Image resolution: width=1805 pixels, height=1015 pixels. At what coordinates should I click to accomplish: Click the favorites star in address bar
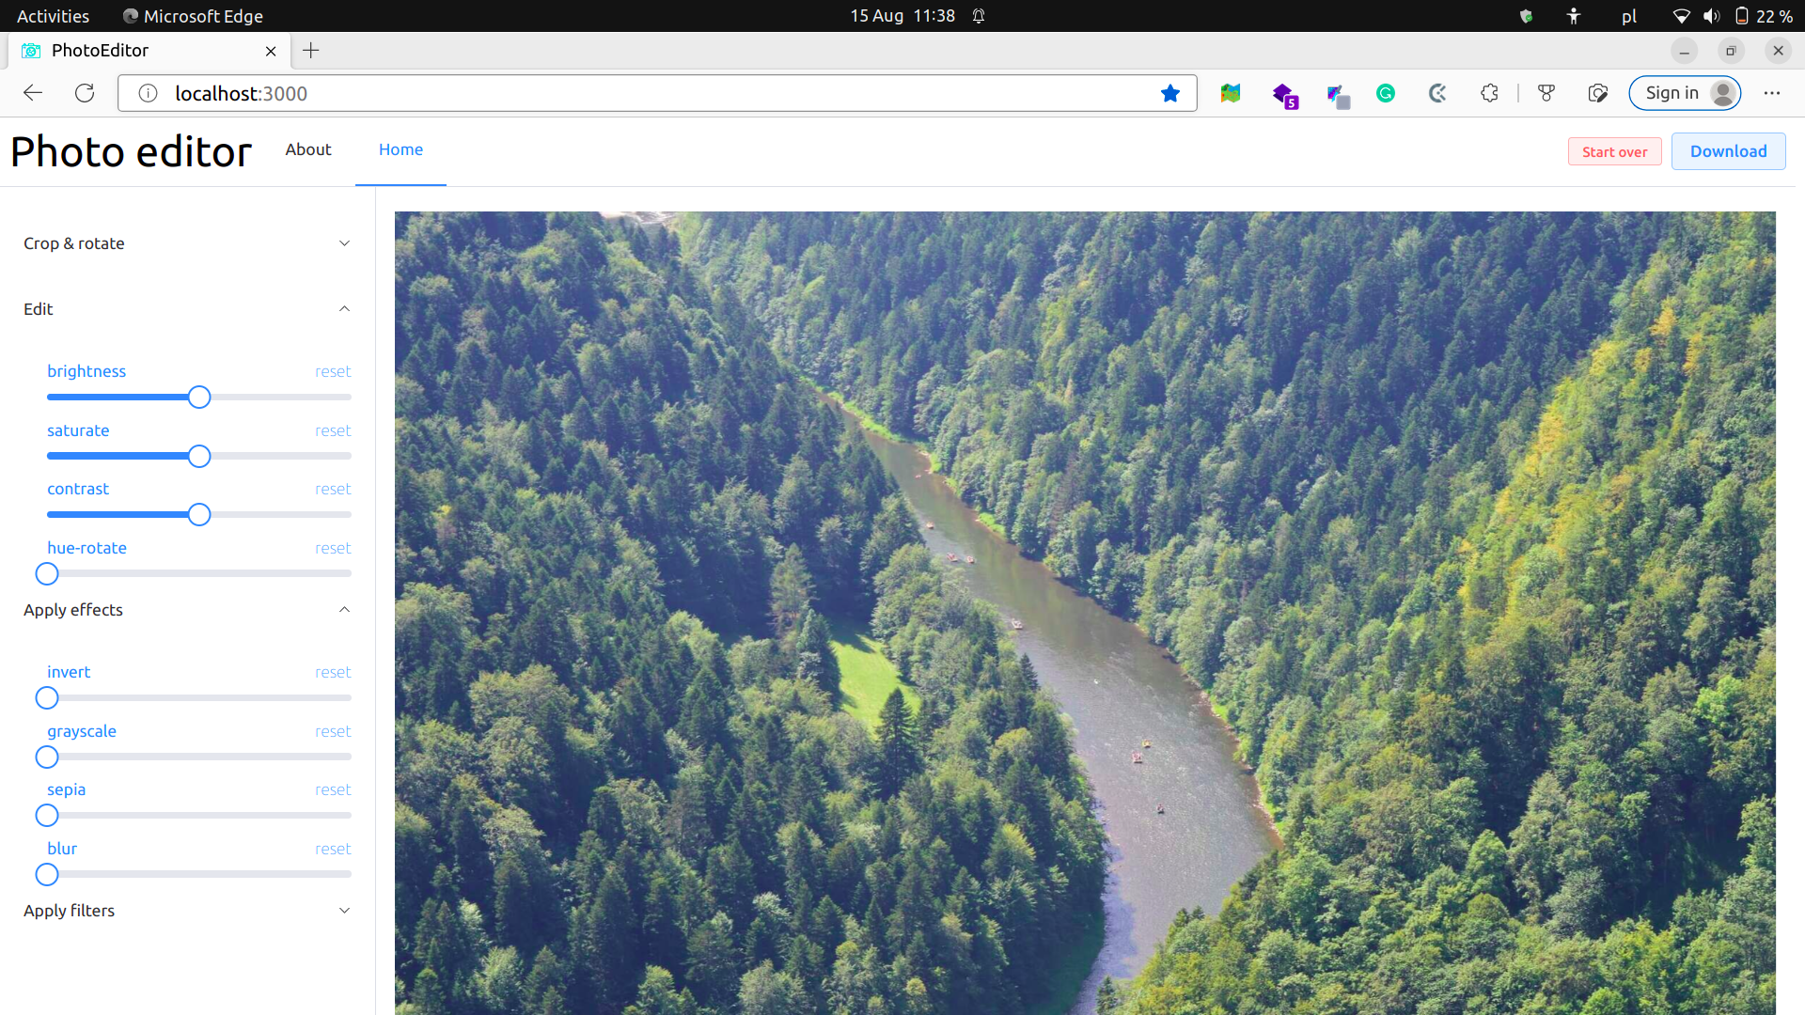(x=1169, y=93)
